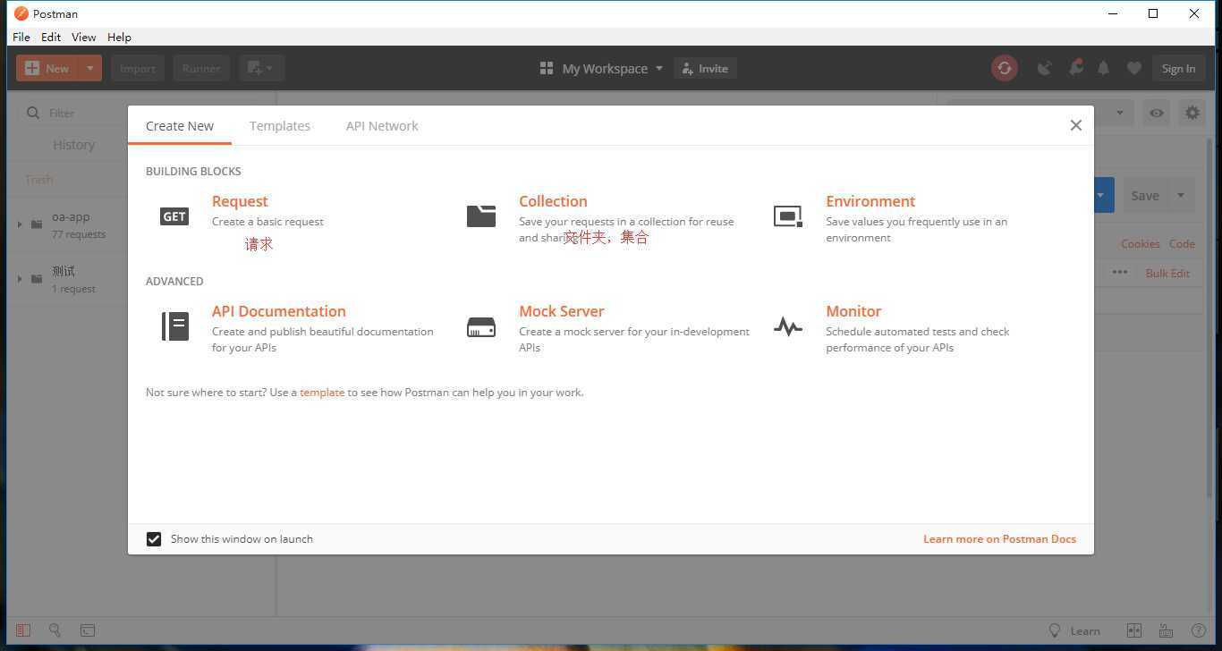The width and height of the screenshot is (1222, 651).
Task: Click the workspace grid icon
Action: [547, 68]
